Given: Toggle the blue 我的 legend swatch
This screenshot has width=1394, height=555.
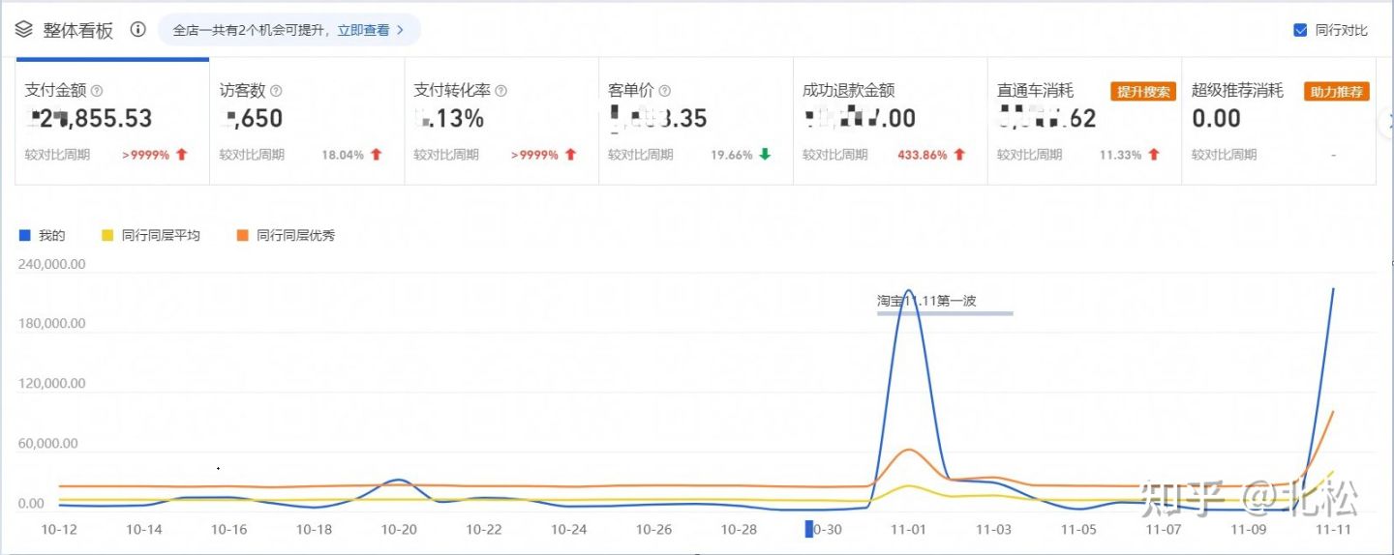Looking at the screenshot, I should click(x=25, y=235).
